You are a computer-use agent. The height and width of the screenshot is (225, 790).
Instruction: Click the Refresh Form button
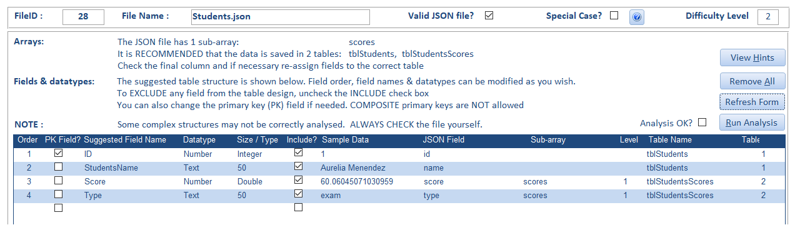coord(752,102)
